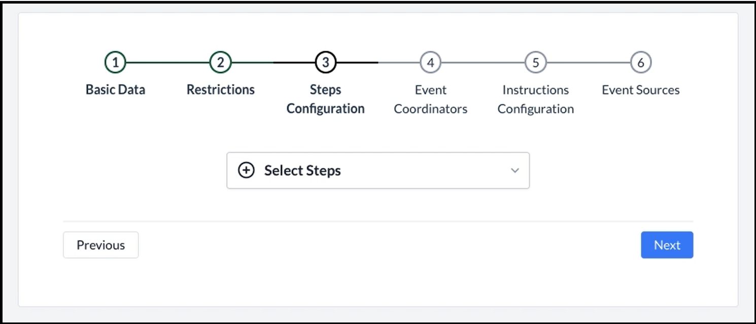Click the gray connector between steps 4 and 5
756x324 pixels.
tap(483, 62)
